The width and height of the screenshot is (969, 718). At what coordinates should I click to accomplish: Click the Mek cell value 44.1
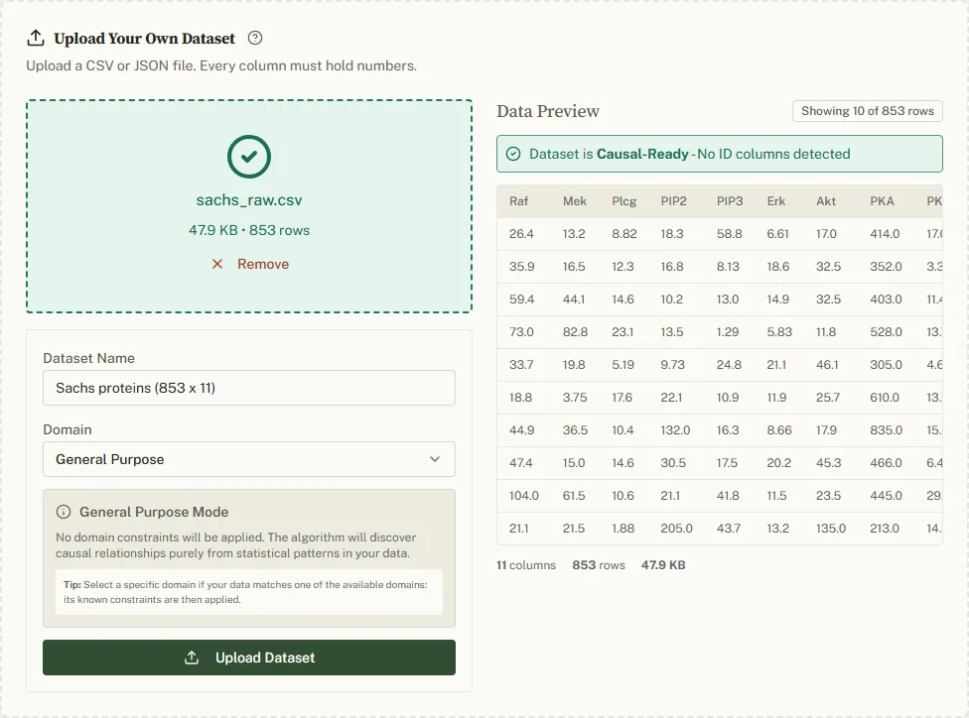point(574,299)
